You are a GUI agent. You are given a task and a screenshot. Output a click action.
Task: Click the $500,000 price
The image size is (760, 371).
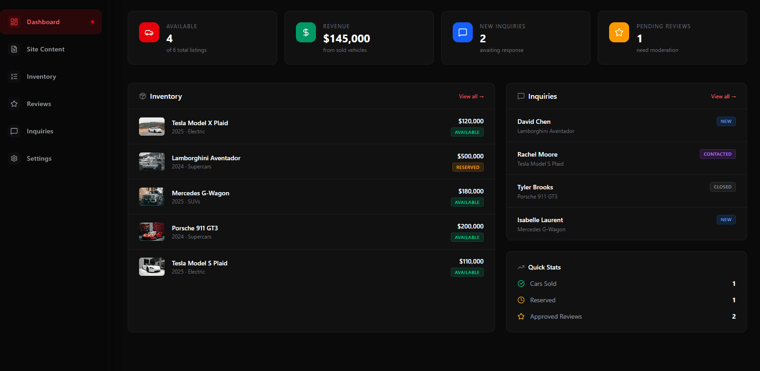(x=470, y=156)
